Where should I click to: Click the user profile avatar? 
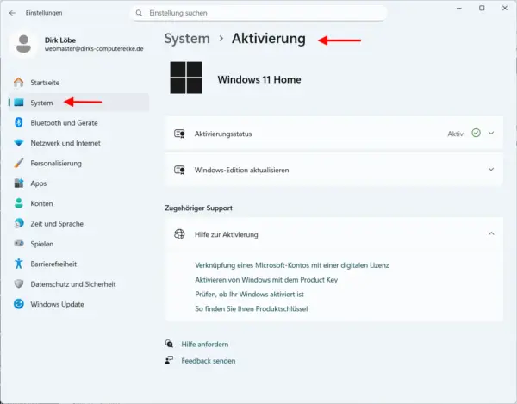(x=23, y=44)
